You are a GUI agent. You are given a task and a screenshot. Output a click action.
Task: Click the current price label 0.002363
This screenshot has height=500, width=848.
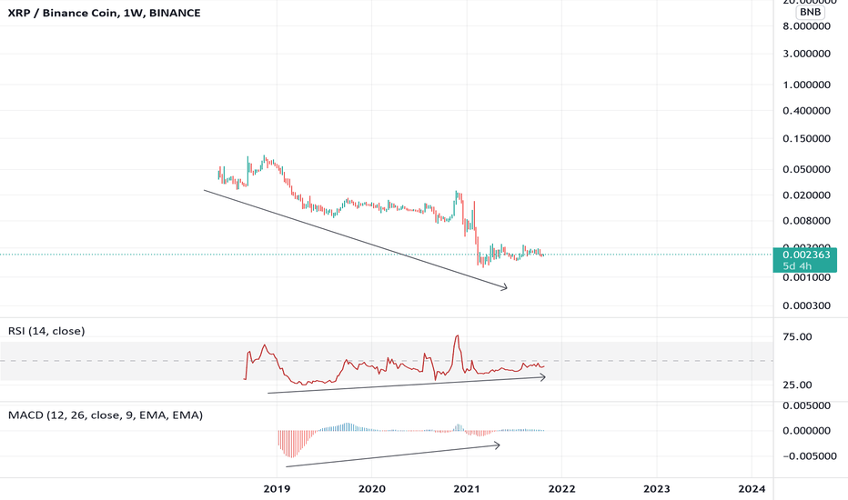(x=806, y=255)
